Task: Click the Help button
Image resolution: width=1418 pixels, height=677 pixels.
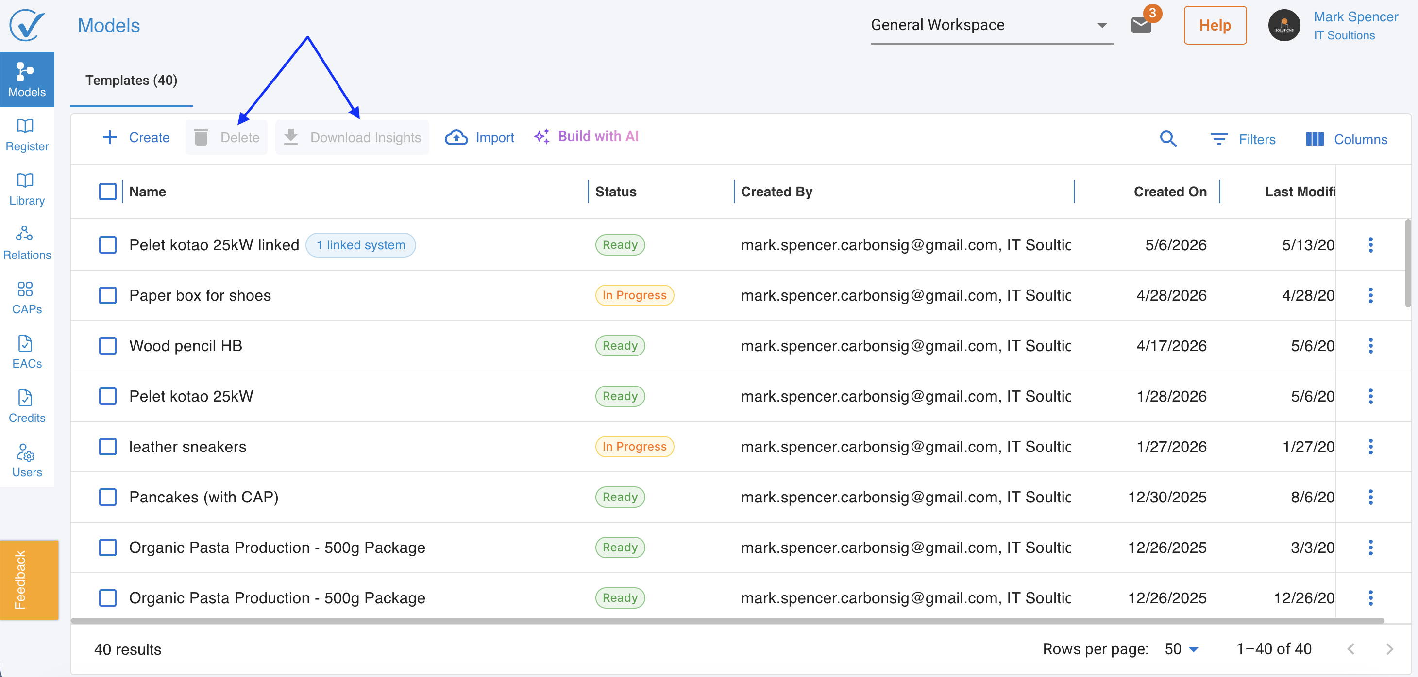Action: coord(1215,25)
